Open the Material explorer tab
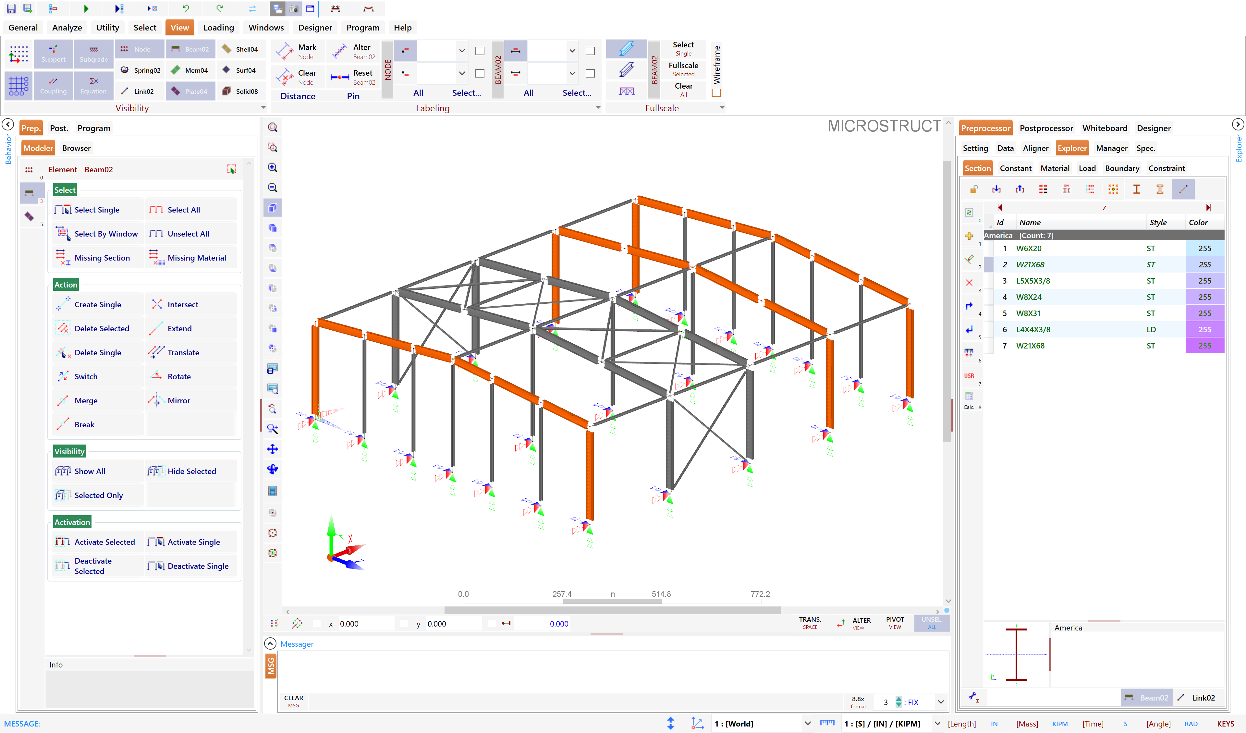 tap(1055, 168)
